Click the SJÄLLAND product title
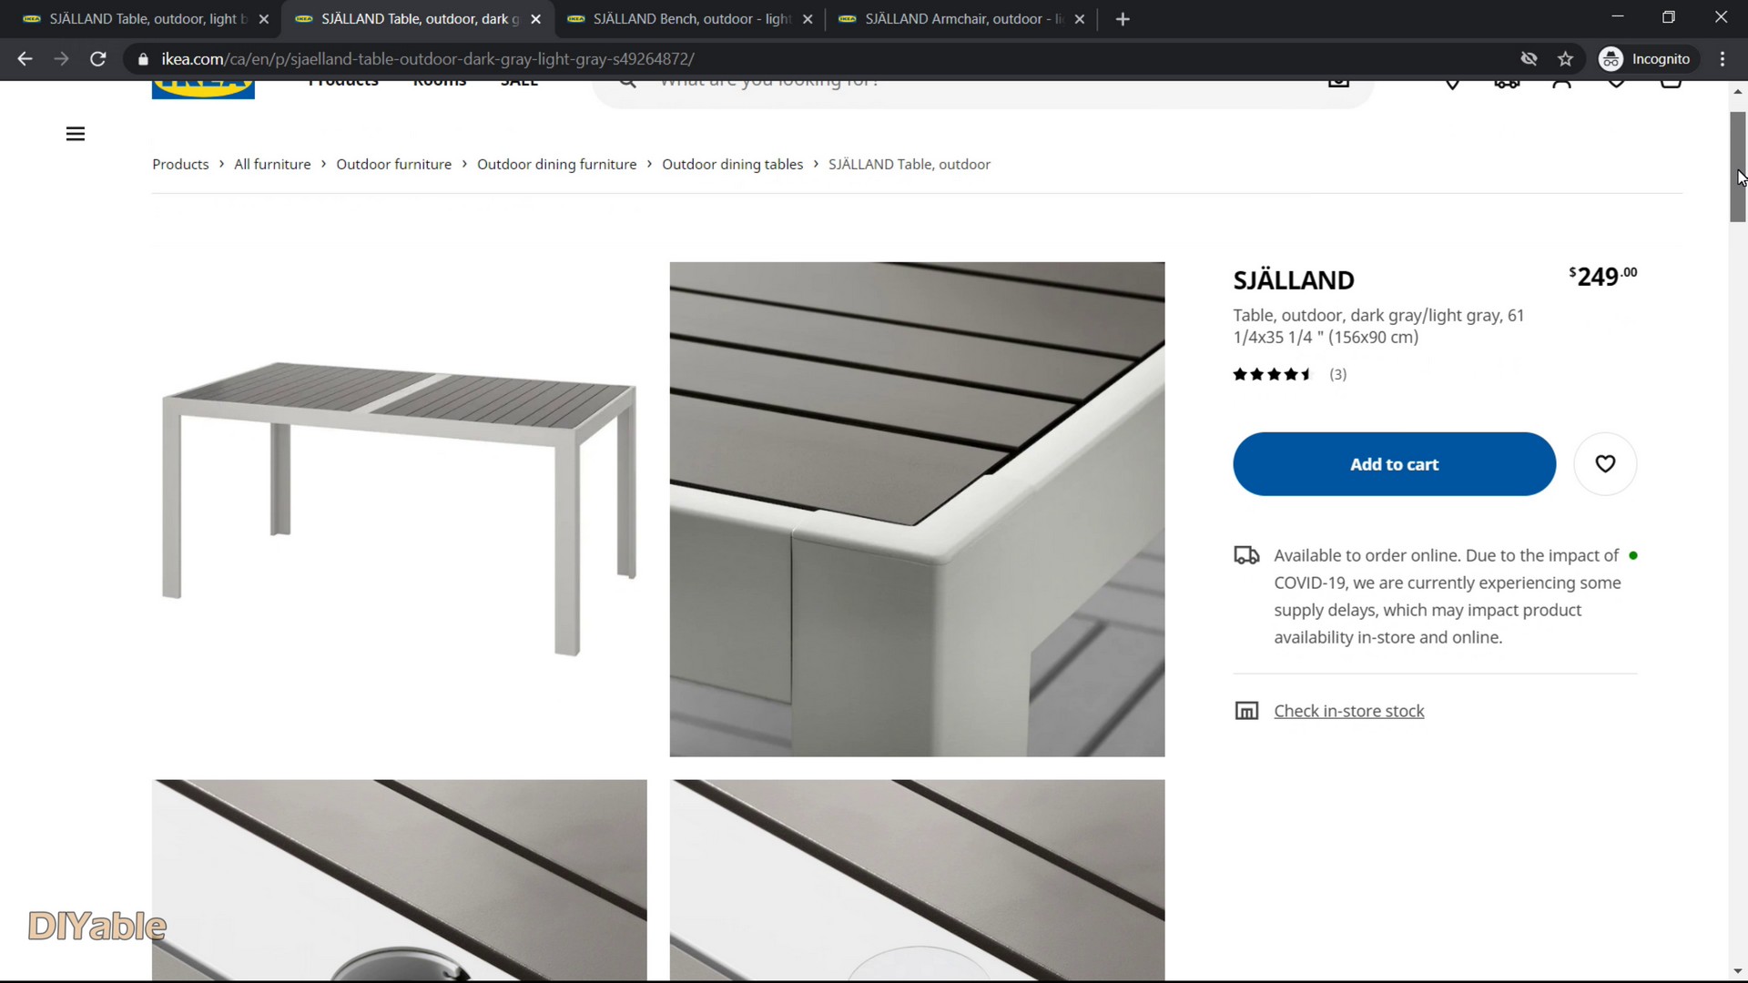1748x983 pixels. click(x=1294, y=279)
